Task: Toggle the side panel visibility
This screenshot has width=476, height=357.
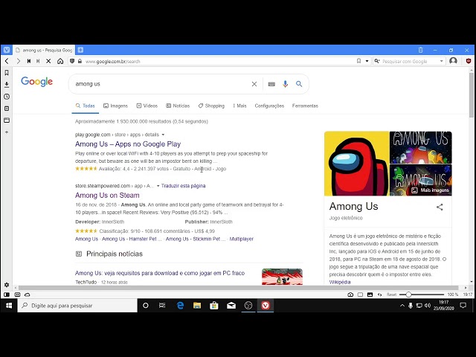Action: coord(7,295)
